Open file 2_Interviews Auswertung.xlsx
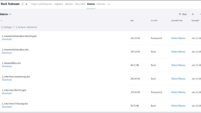 (16, 77)
